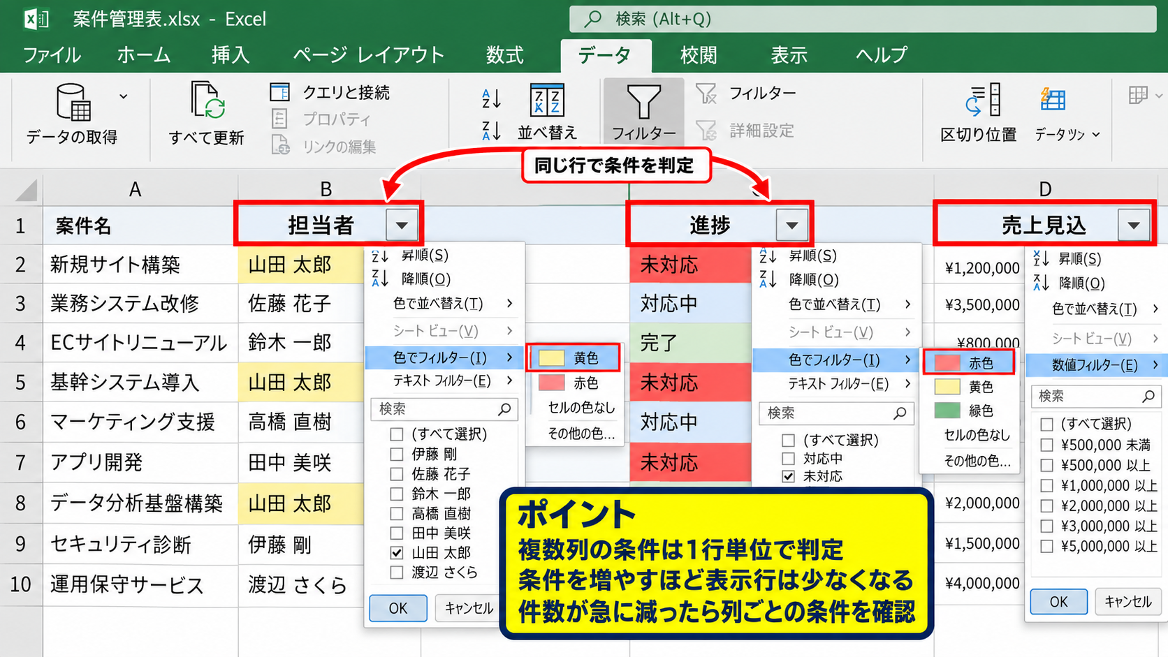
Task: Click the プロパティ icon
Action: pos(279,119)
